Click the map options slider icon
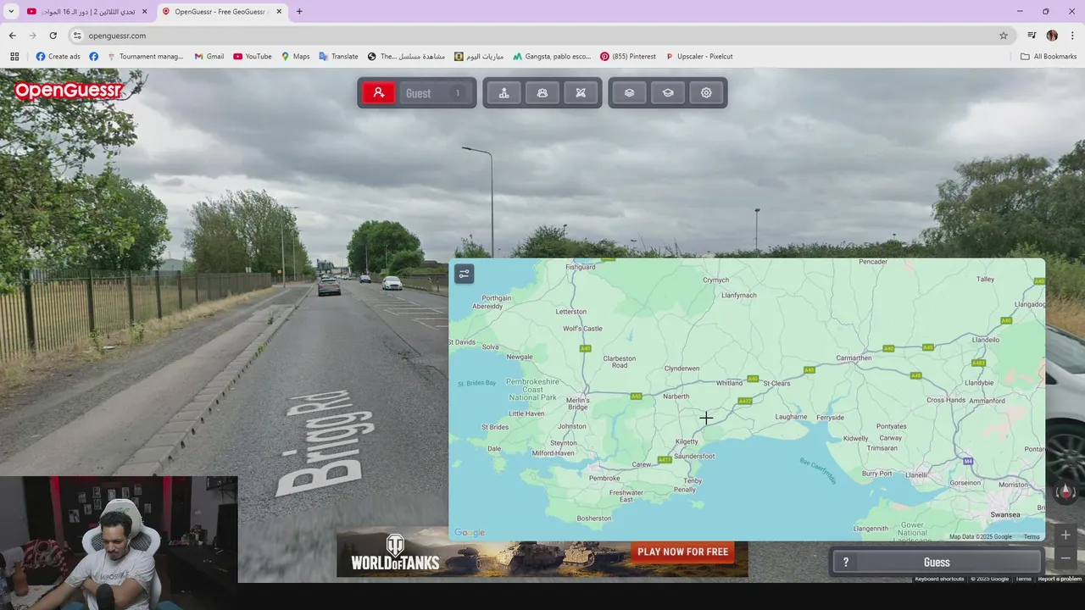The width and height of the screenshot is (1085, 610). 464,274
